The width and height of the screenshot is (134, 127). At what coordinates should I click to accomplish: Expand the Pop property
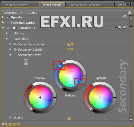(x=10, y=118)
